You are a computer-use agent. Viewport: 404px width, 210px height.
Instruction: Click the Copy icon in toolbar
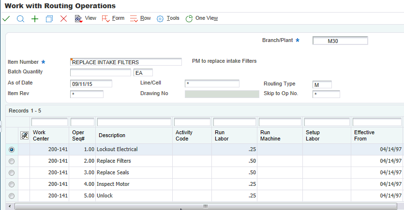pyautogui.click(x=49, y=19)
